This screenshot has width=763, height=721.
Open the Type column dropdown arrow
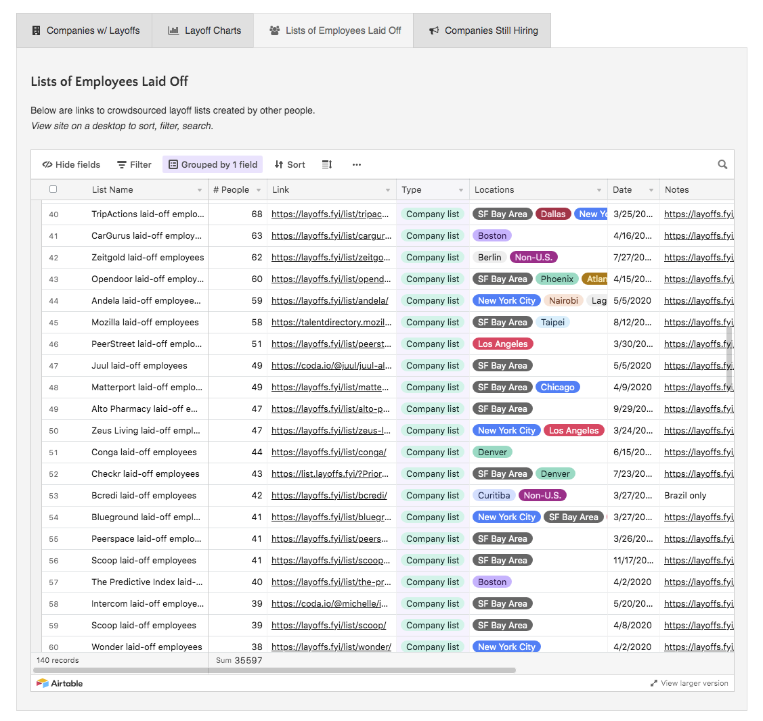pyautogui.click(x=461, y=190)
